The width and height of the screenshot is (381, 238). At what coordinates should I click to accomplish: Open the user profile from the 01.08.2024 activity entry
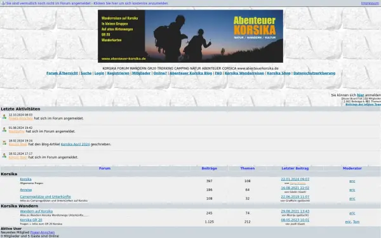[17, 131]
